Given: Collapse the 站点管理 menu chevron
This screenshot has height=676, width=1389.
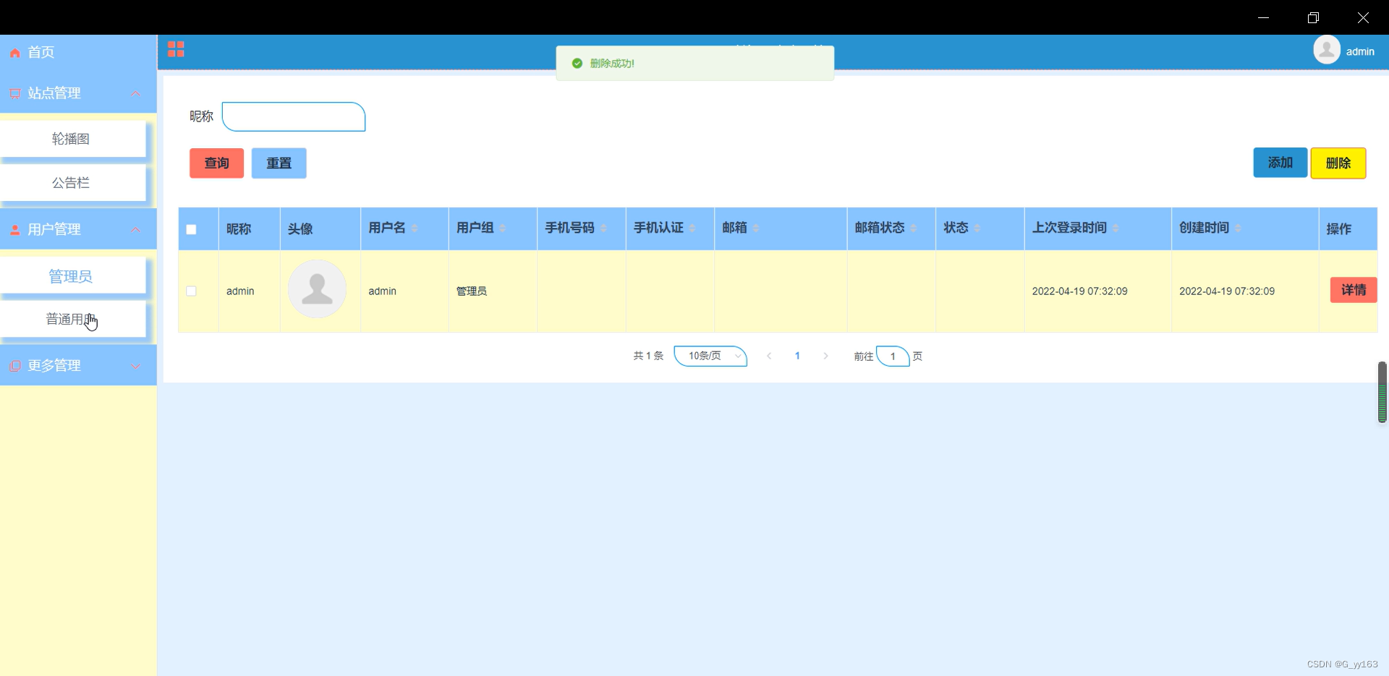Looking at the screenshot, I should [x=135, y=94].
